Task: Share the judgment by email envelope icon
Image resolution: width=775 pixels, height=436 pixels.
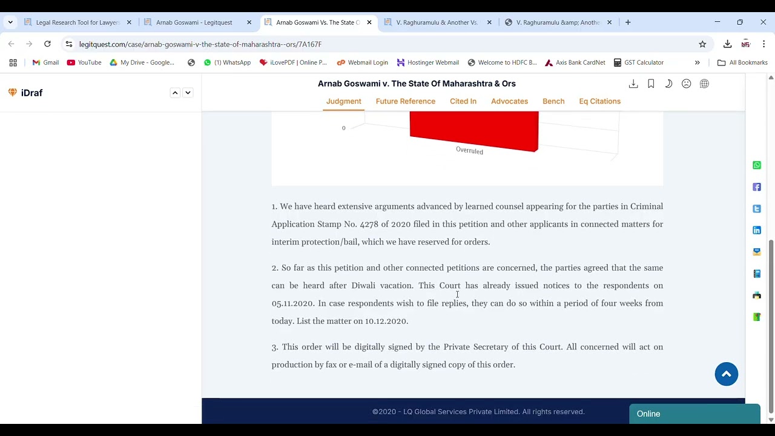Action: tap(757, 252)
